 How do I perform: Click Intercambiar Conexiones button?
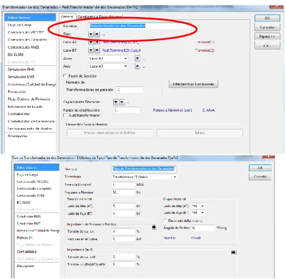click(x=193, y=84)
